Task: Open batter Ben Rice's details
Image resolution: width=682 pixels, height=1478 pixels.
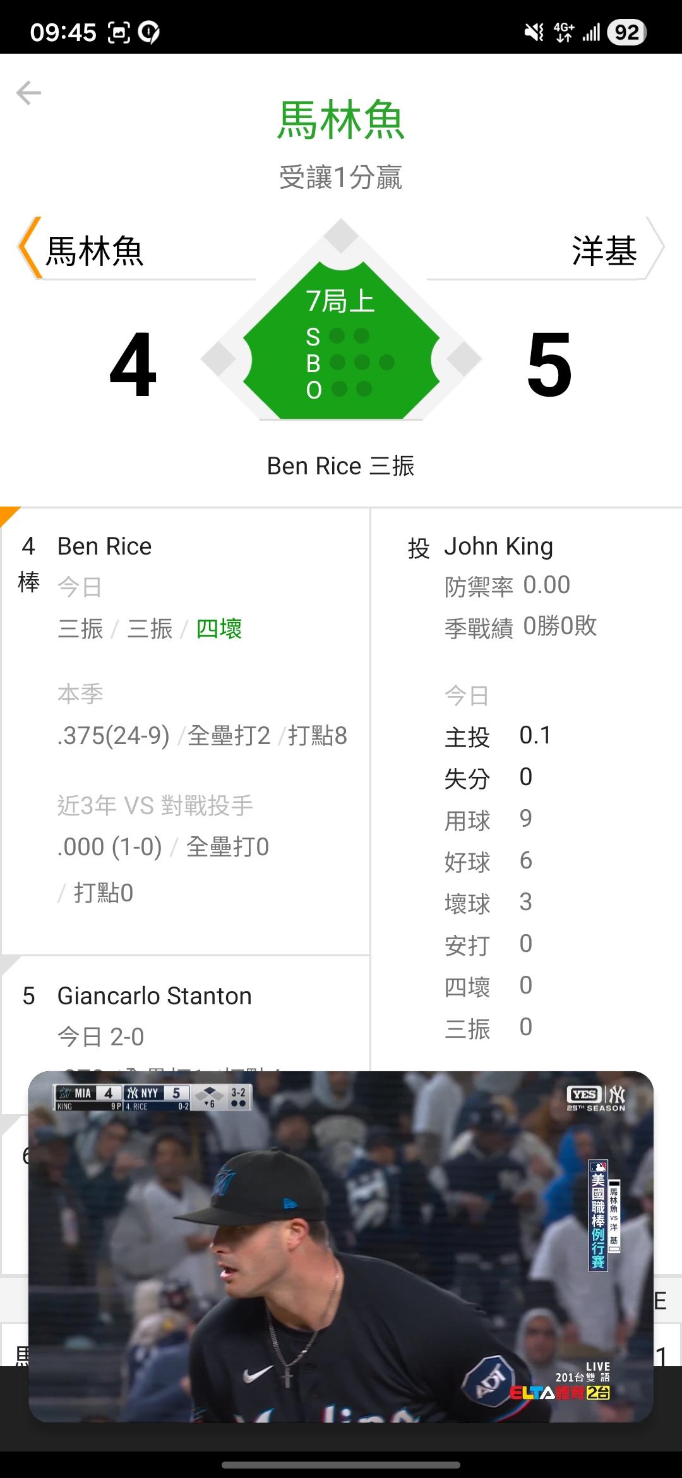Action: pos(105,546)
